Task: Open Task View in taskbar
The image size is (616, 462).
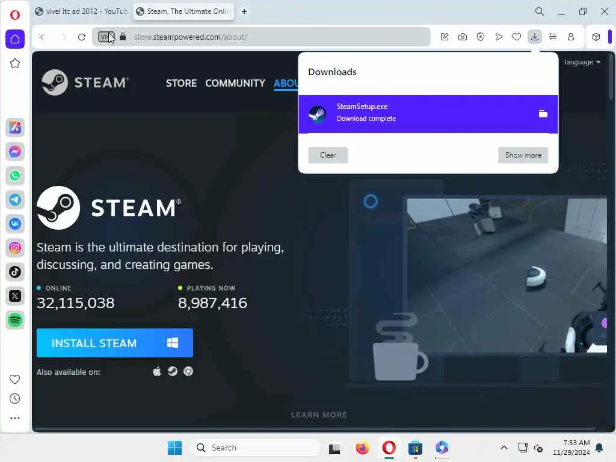Action: click(334, 448)
